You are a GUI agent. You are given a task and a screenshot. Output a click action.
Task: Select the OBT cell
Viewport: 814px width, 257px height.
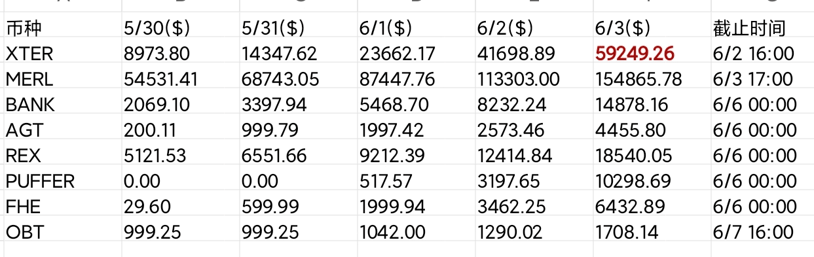coord(62,232)
